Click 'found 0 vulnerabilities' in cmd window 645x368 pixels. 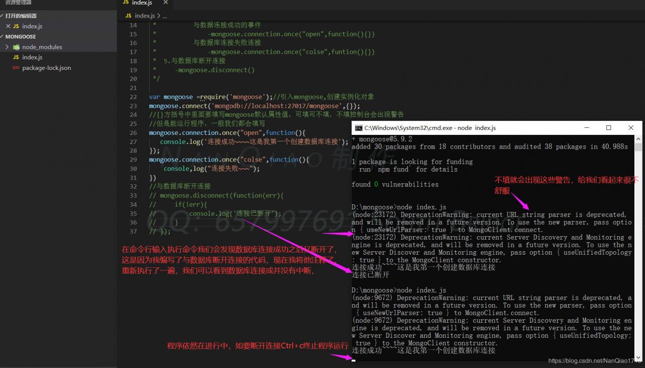(395, 184)
